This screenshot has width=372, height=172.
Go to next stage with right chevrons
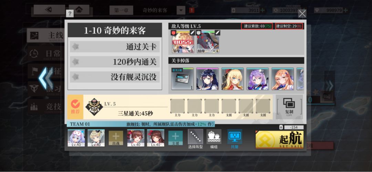coord(329,86)
